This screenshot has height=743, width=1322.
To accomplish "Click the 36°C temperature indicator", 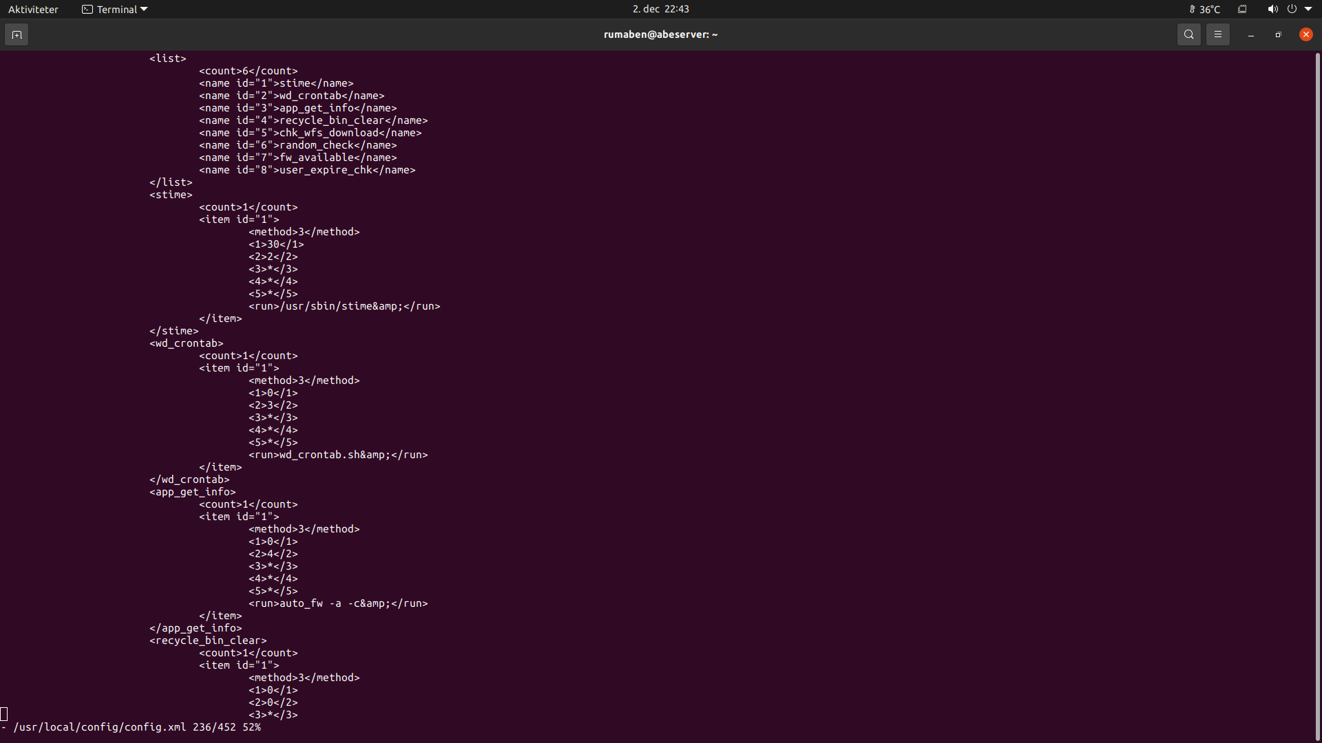I will [x=1205, y=9].
